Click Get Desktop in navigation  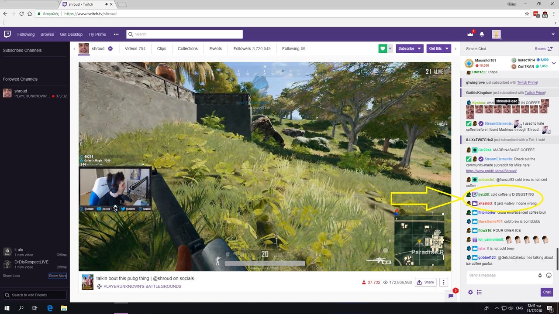coord(71,34)
